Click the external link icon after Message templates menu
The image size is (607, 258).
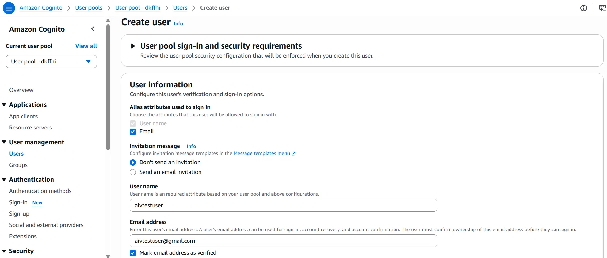[x=293, y=154]
